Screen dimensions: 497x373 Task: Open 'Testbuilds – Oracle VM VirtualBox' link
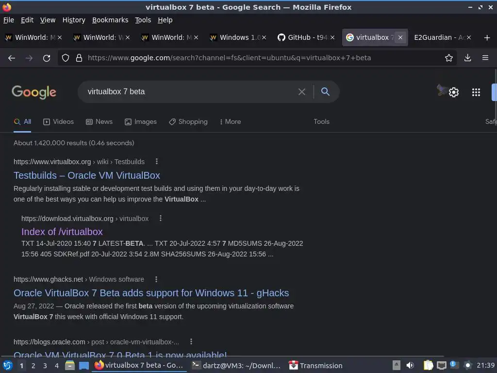coord(87,175)
